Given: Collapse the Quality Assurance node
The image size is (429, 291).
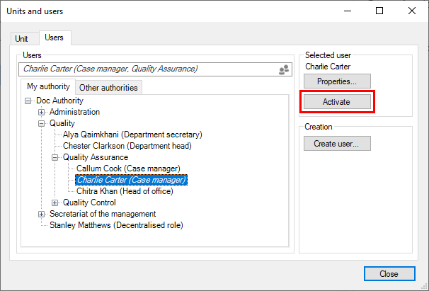Looking at the screenshot, I should [x=55, y=157].
